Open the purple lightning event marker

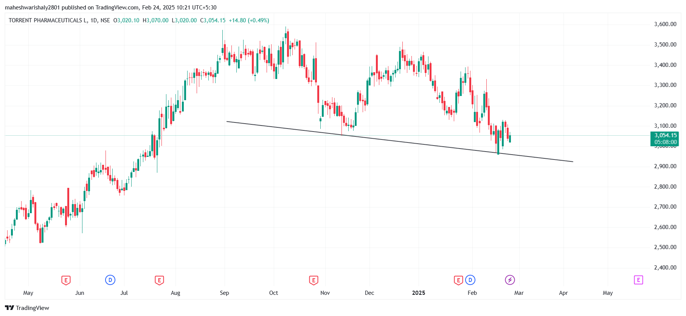point(510,280)
